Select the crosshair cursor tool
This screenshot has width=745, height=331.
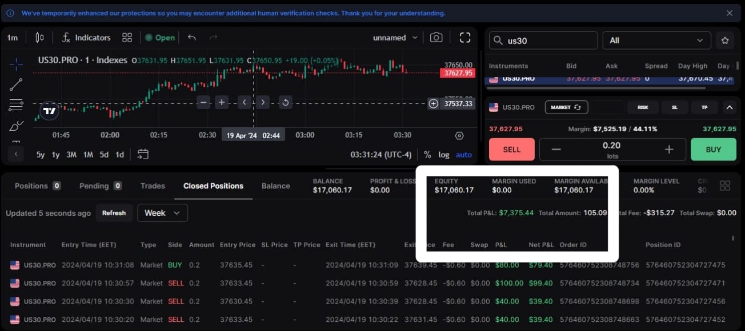click(16, 64)
